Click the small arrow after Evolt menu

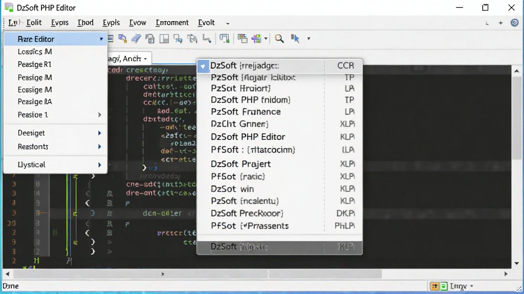(x=228, y=23)
